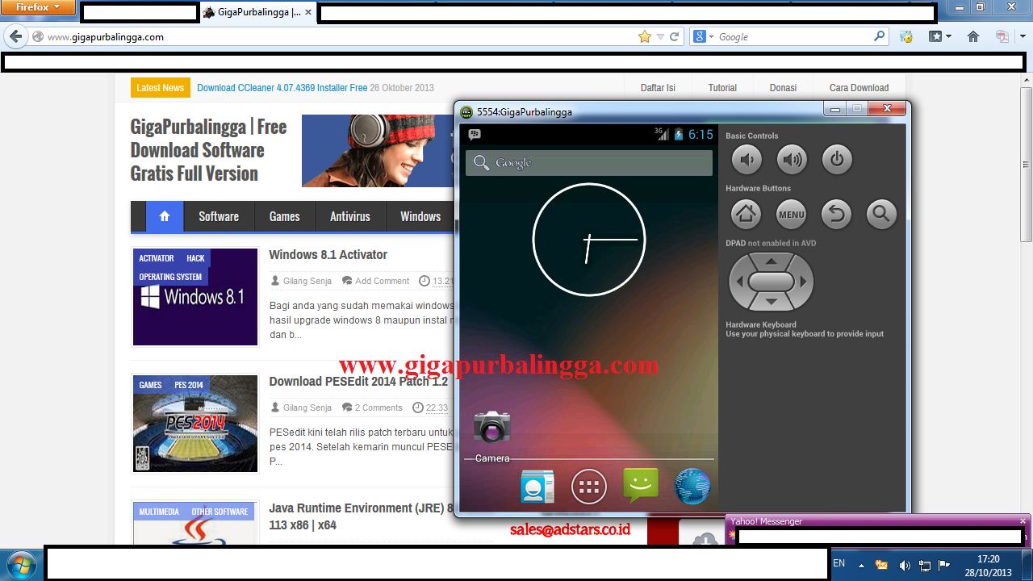Image resolution: width=1033 pixels, height=581 pixels.
Task: Open the Download PESEdit 2014 Patch 1.2 article
Action: tap(358, 381)
